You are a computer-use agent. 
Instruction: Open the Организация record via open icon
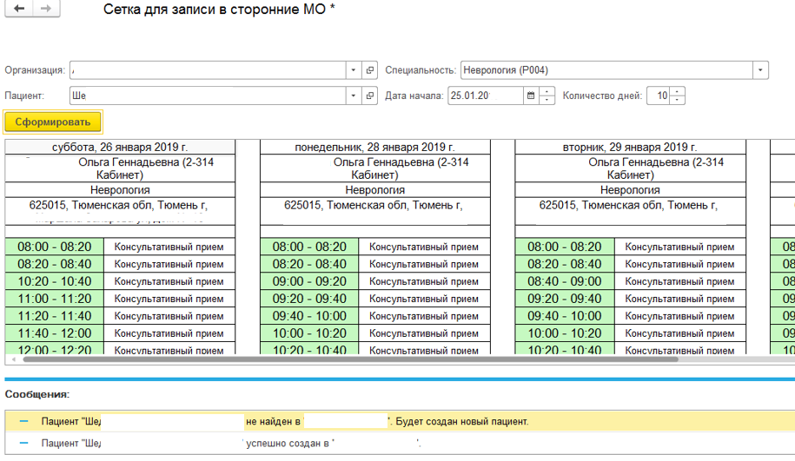pyautogui.click(x=370, y=70)
